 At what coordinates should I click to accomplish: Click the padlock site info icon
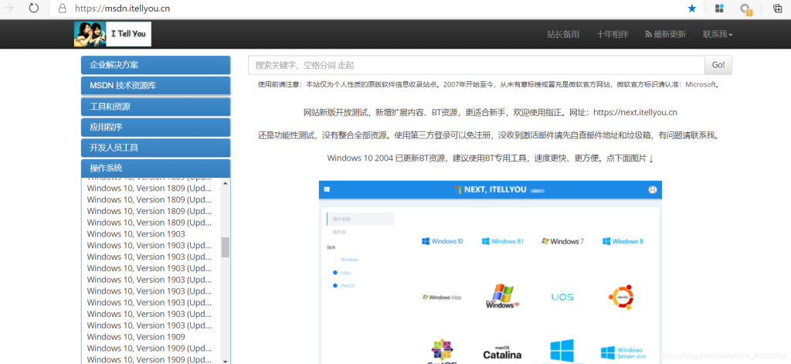tap(63, 8)
